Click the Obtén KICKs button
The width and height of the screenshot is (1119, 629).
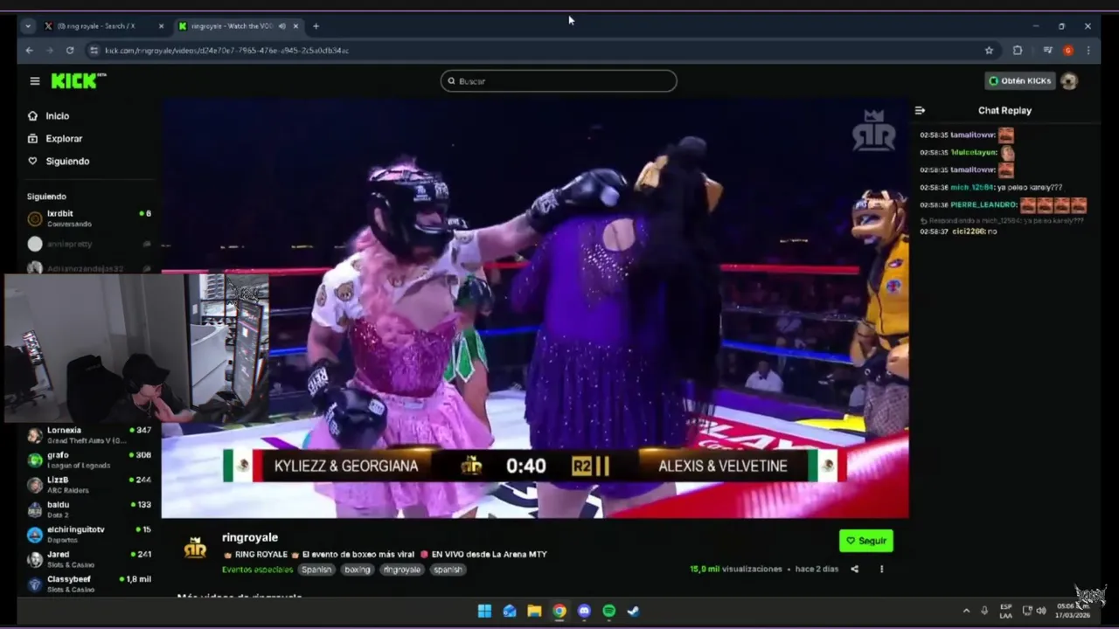pyautogui.click(x=1019, y=81)
